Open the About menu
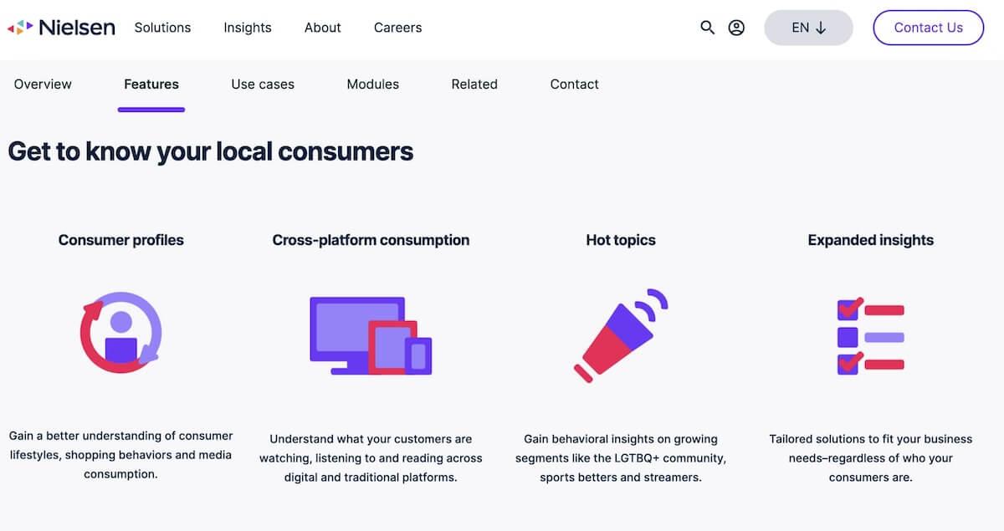 [323, 28]
